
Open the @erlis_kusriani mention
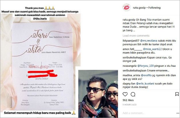tap(145, 84)
